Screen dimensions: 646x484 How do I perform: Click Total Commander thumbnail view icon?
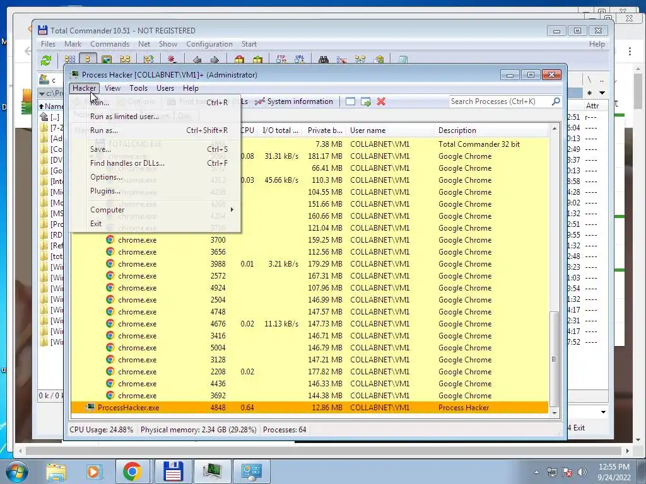tap(106, 60)
